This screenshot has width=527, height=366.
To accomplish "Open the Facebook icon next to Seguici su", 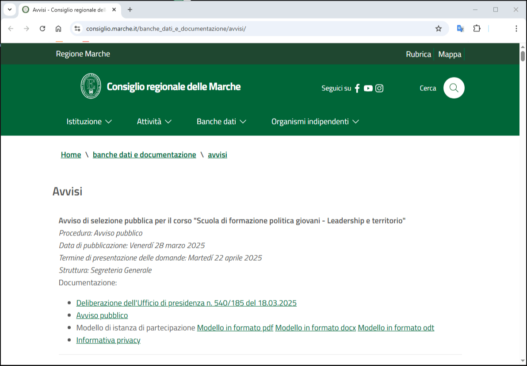I will point(357,88).
